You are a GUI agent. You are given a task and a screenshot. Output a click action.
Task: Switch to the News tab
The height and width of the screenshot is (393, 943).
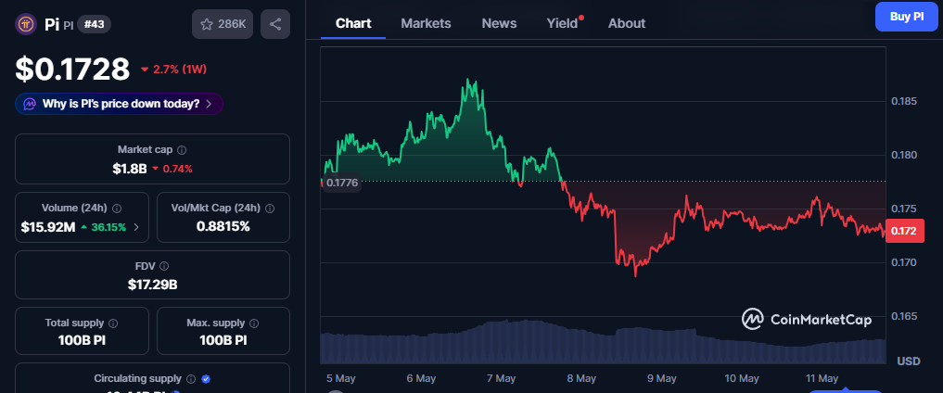tap(499, 23)
